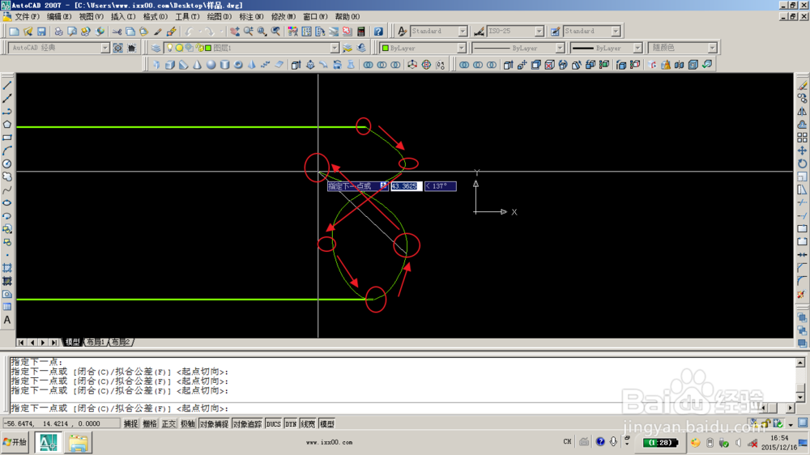Viewport: 810px width, 455px height.
Task: Open the Standard text style dropdown
Action: click(463, 32)
